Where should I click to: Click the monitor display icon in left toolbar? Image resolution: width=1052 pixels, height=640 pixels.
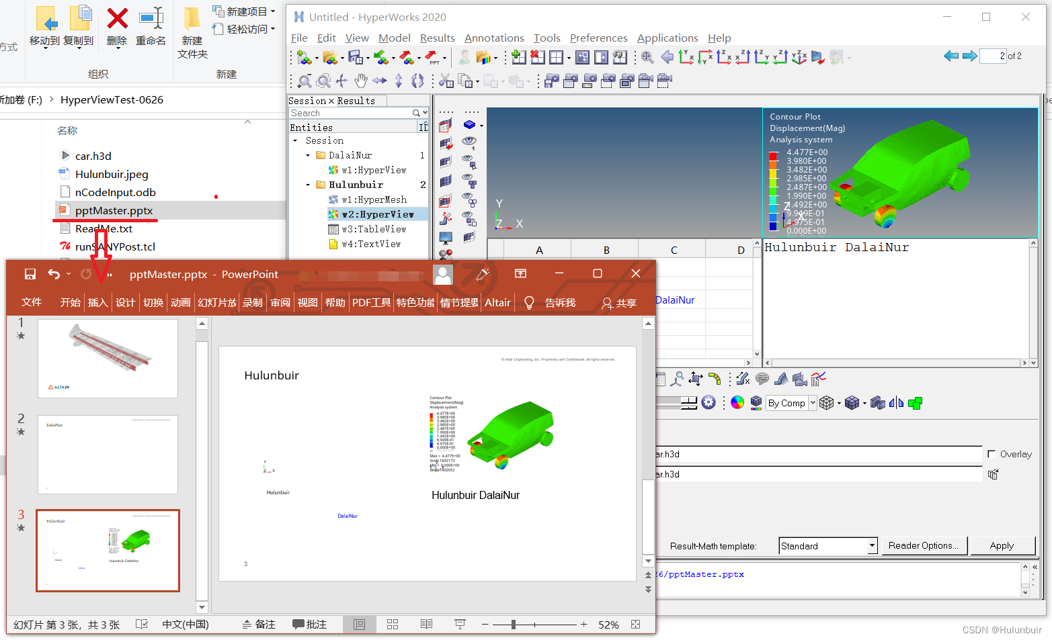coord(446,238)
